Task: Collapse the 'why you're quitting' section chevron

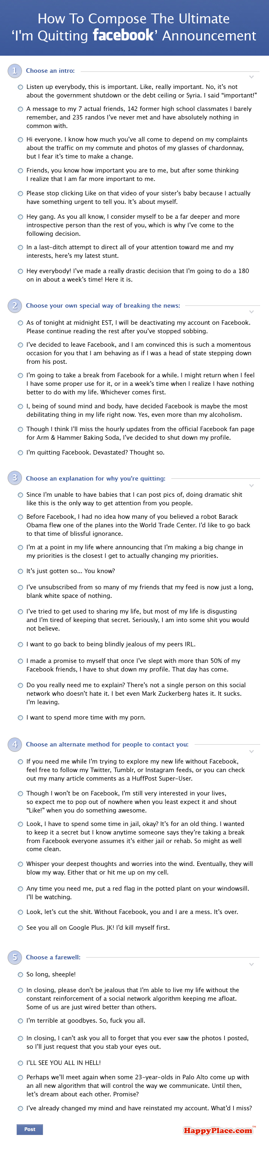Action: click(x=252, y=486)
